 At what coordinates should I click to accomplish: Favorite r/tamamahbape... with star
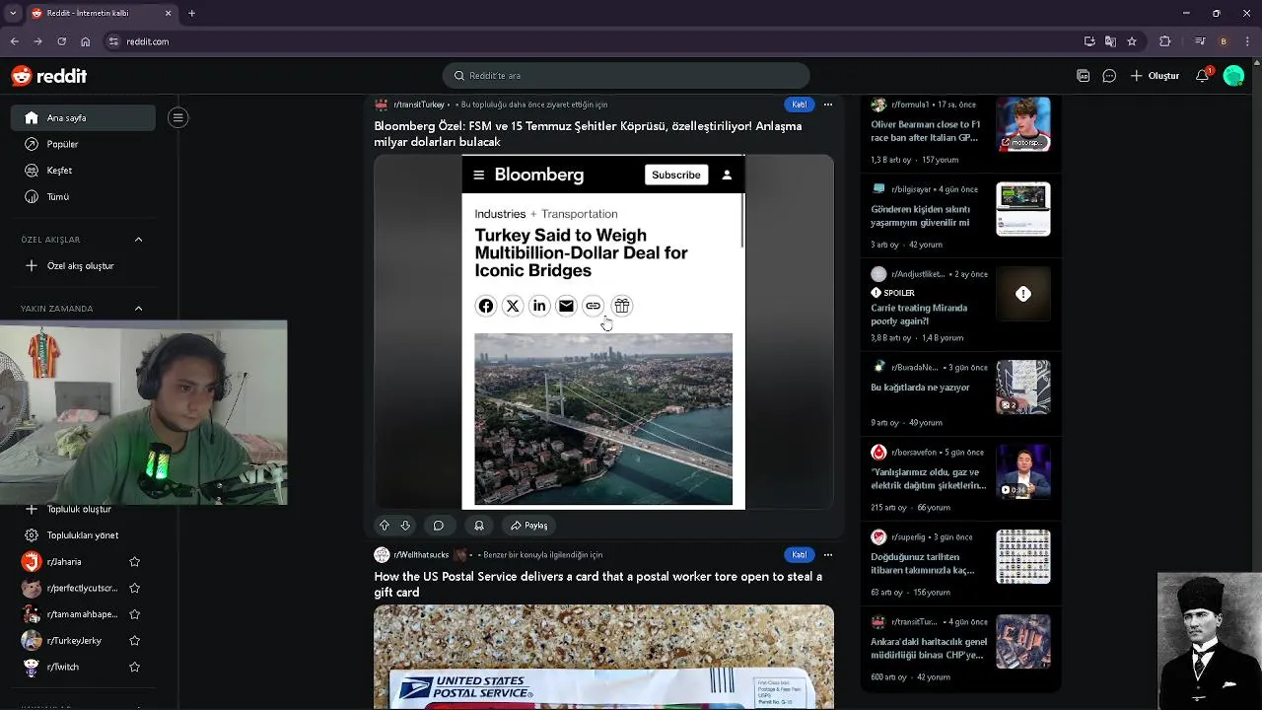pyautogui.click(x=135, y=614)
